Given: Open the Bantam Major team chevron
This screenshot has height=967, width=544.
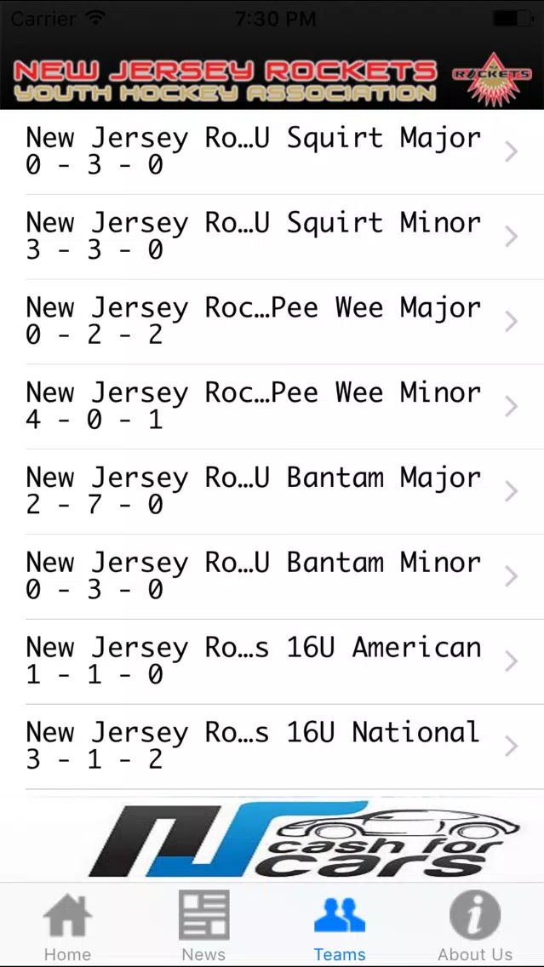Looking at the screenshot, I should [x=511, y=491].
